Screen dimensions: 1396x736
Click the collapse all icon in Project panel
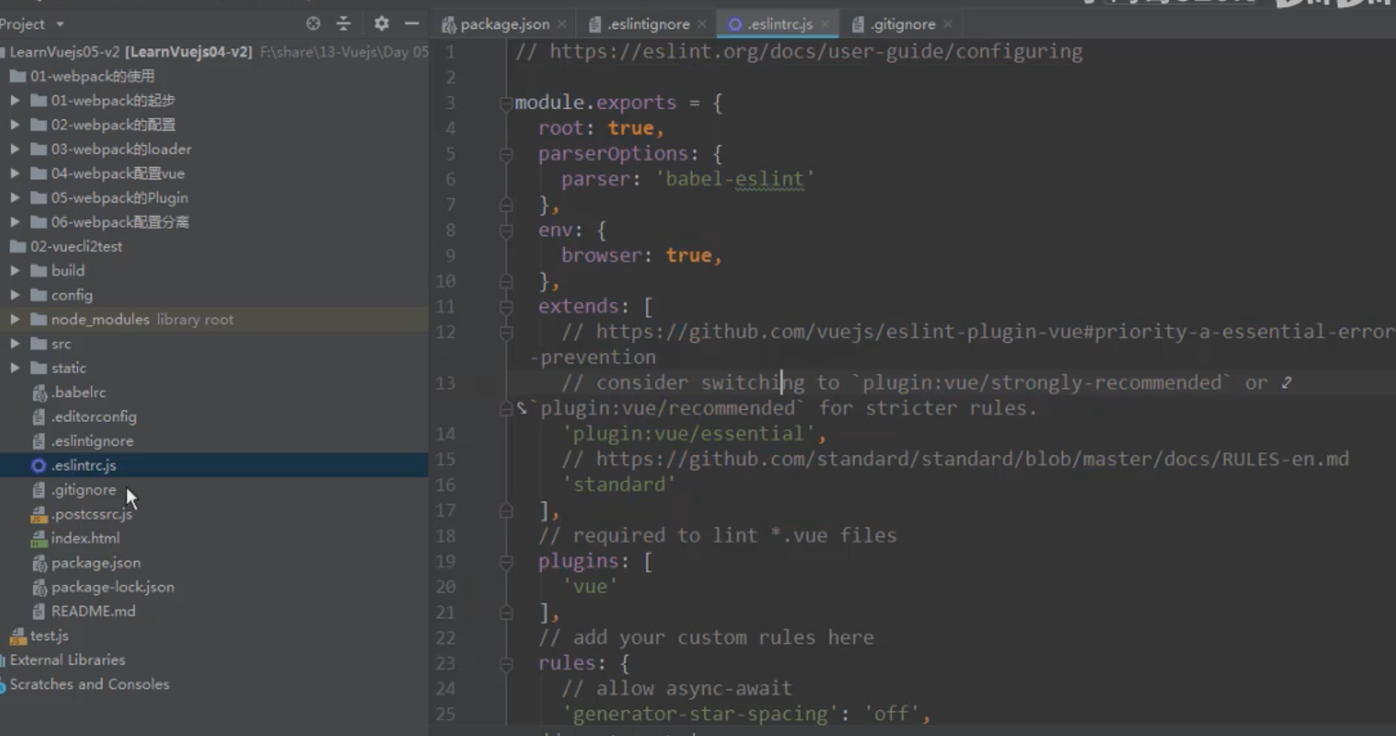click(343, 24)
